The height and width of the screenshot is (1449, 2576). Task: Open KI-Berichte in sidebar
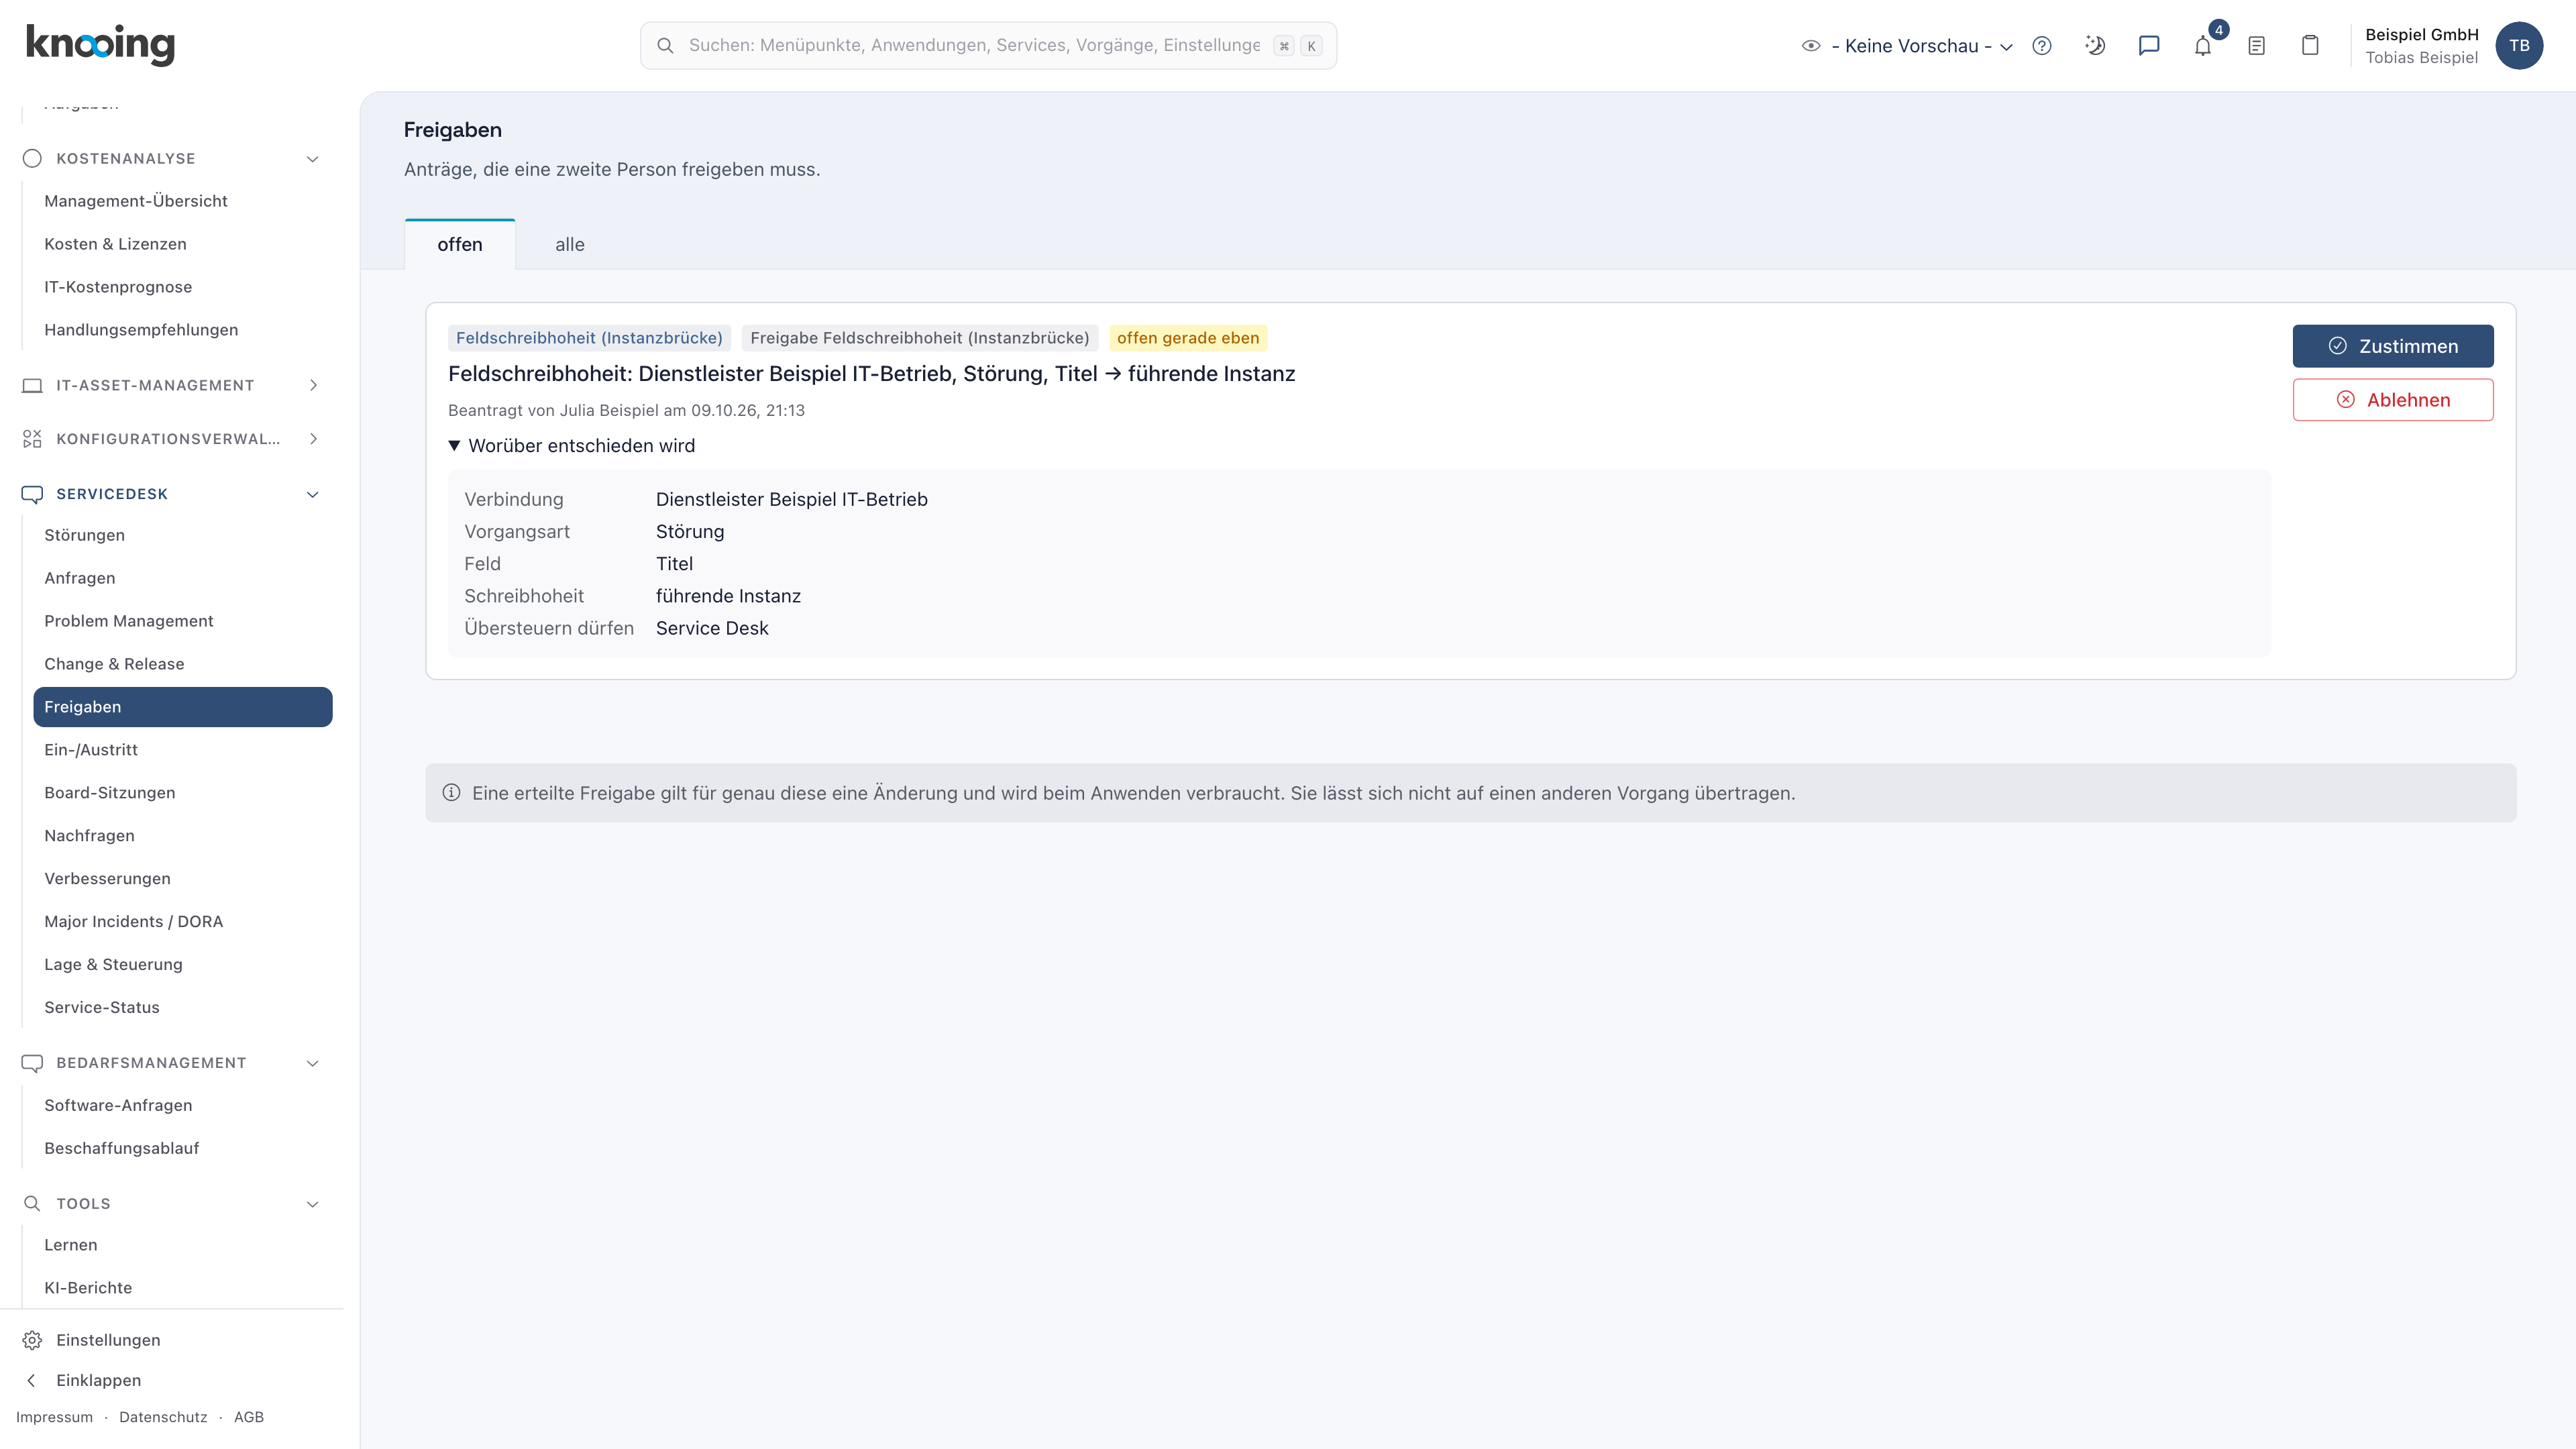click(x=88, y=1288)
